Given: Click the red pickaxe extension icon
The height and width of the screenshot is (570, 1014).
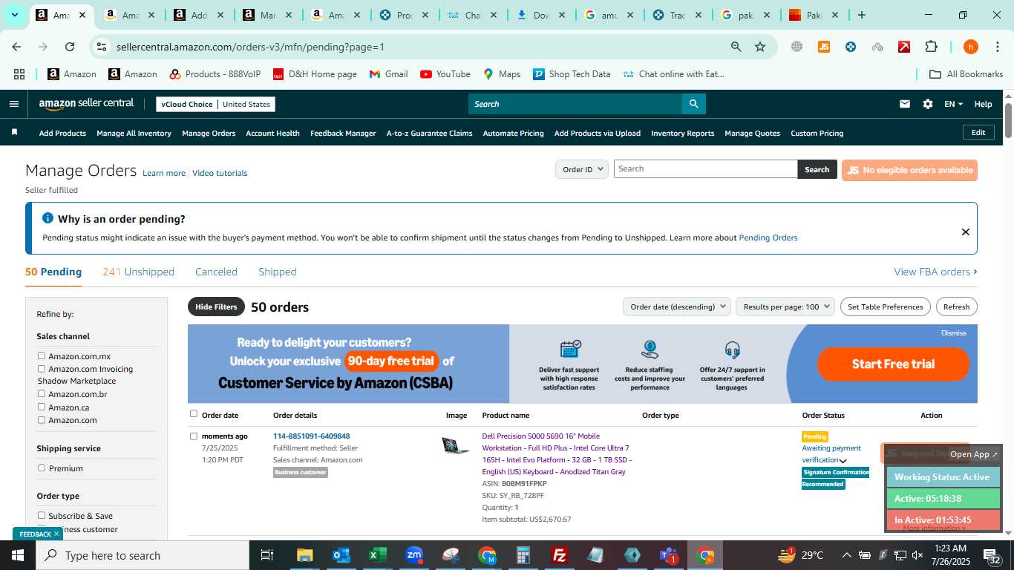Looking at the screenshot, I should pyautogui.click(x=904, y=47).
